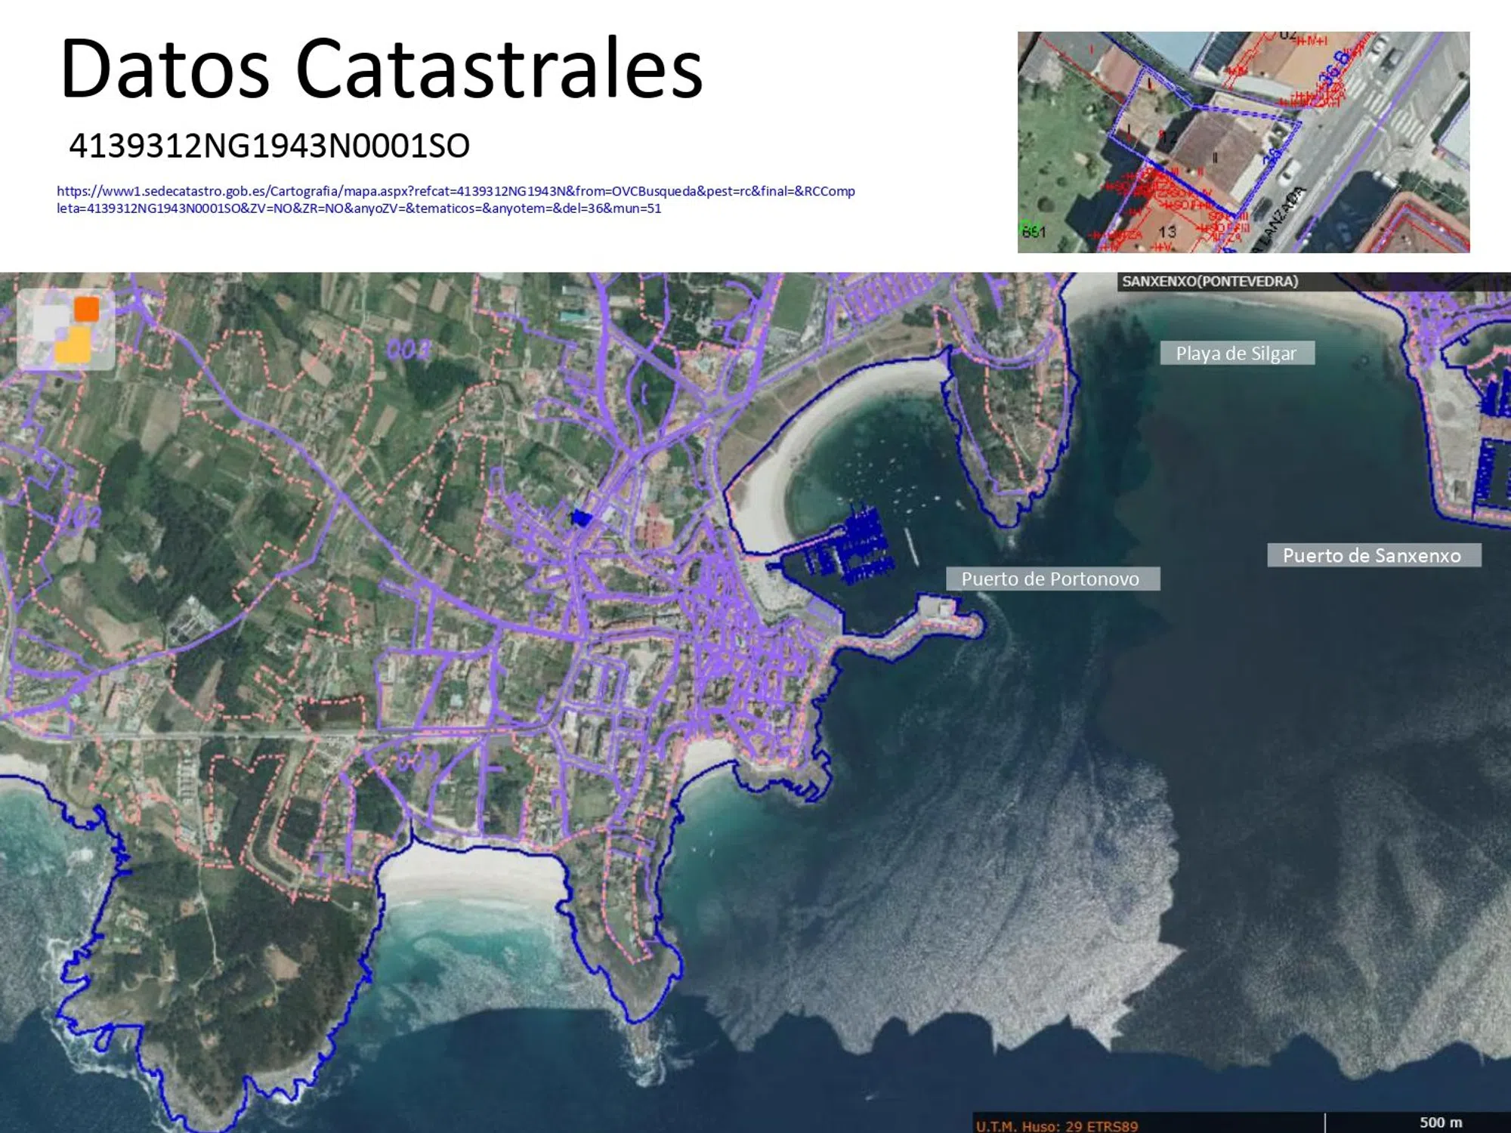Click the cadastral parcel thumbnail image
This screenshot has width=1511, height=1133.
[1243, 142]
